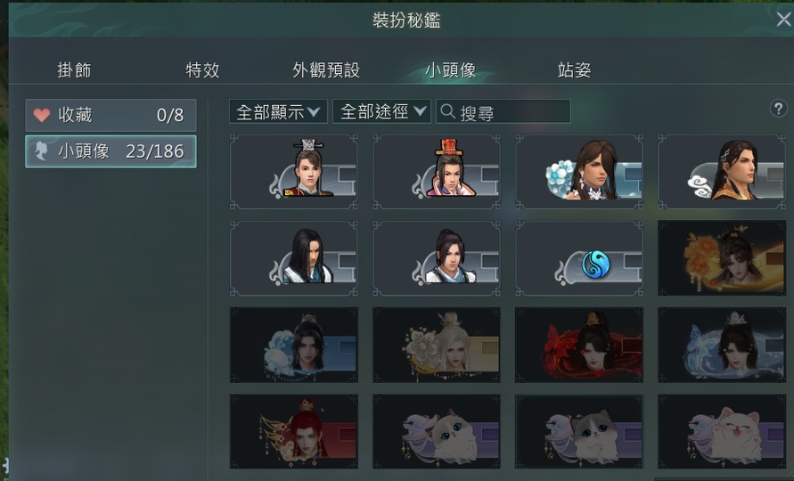Select the black-crown scholar avatar
794x481 pixels.
[x=294, y=172]
